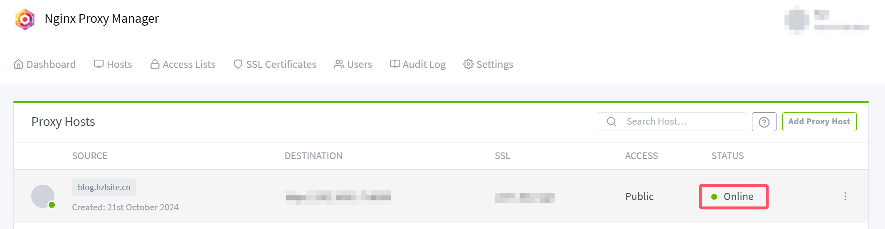Click the Users people icon
Viewport: 885px width, 229px height.
(339, 64)
